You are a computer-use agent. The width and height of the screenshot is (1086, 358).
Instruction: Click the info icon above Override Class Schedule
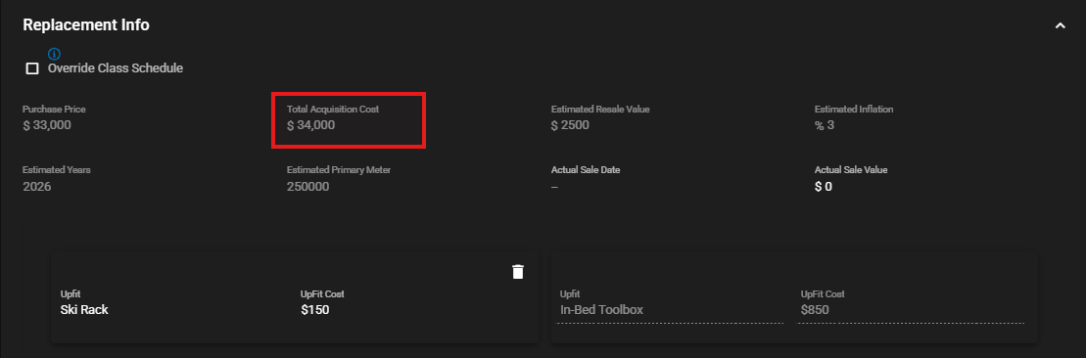pos(54,54)
